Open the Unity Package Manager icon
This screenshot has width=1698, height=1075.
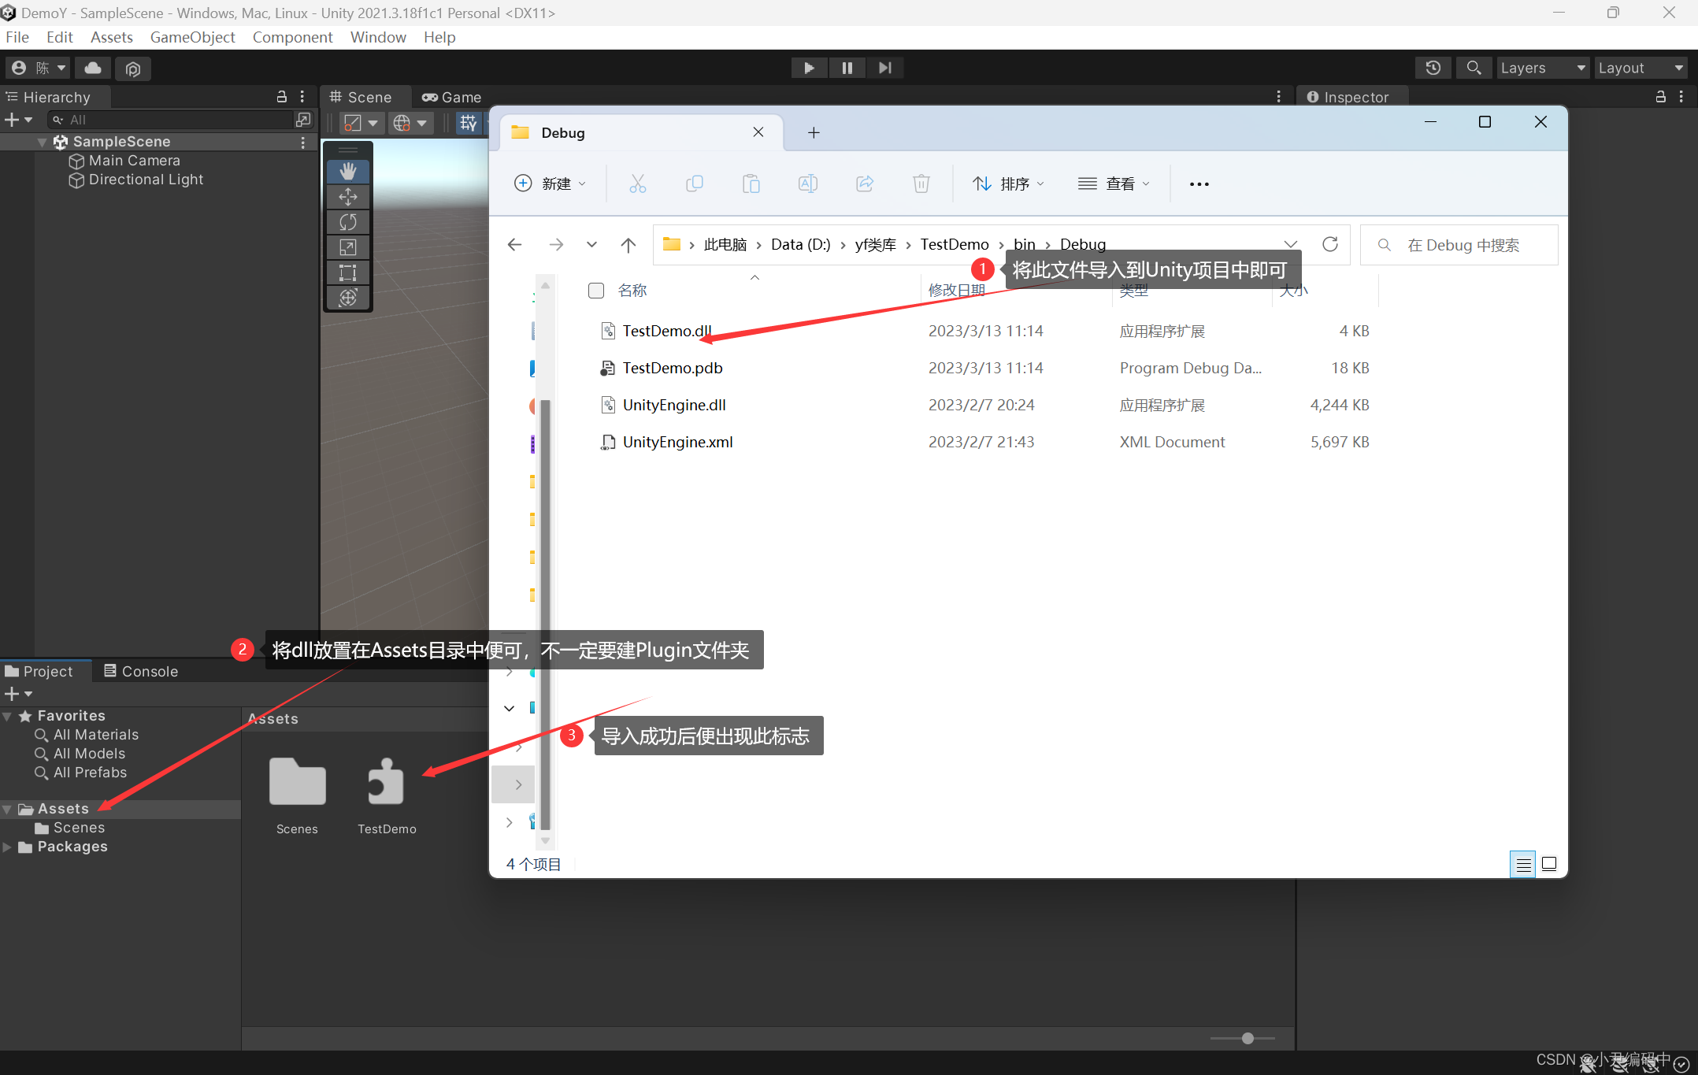click(x=133, y=69)
